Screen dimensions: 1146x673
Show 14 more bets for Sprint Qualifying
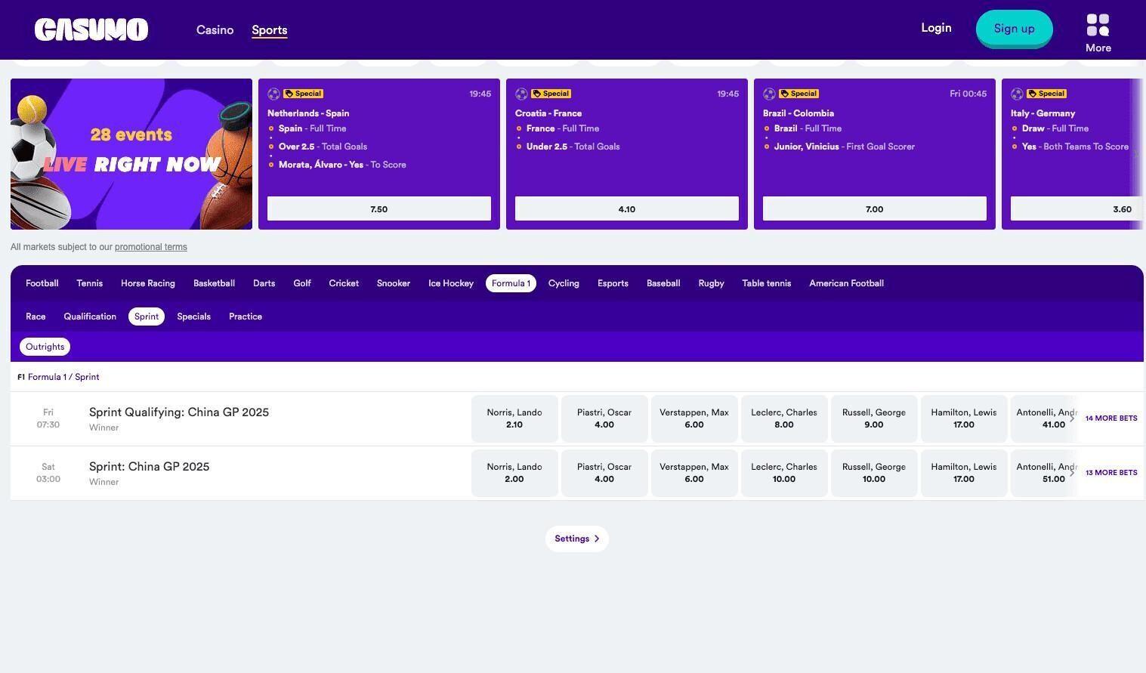coord(1111,418)
